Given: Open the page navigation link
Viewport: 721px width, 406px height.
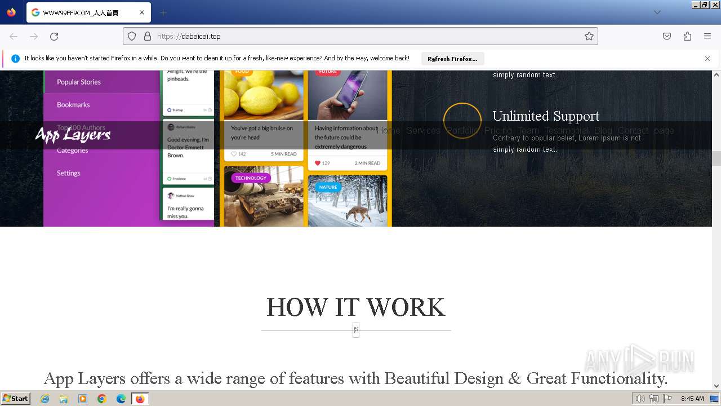Looking at the screenshot, I should [x=664, y=130].
